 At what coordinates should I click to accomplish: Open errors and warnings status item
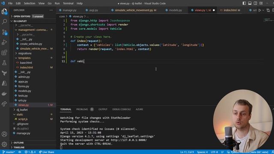click(30, 152)
